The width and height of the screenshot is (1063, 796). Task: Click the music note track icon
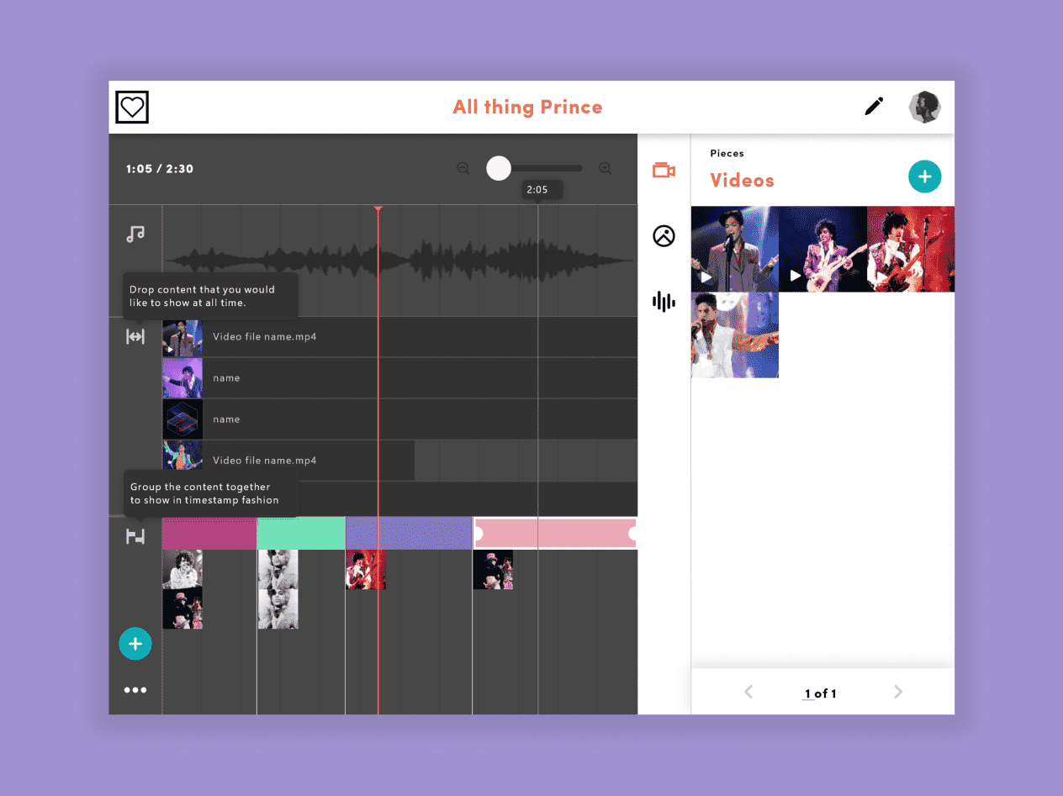(x=135, y=234)
